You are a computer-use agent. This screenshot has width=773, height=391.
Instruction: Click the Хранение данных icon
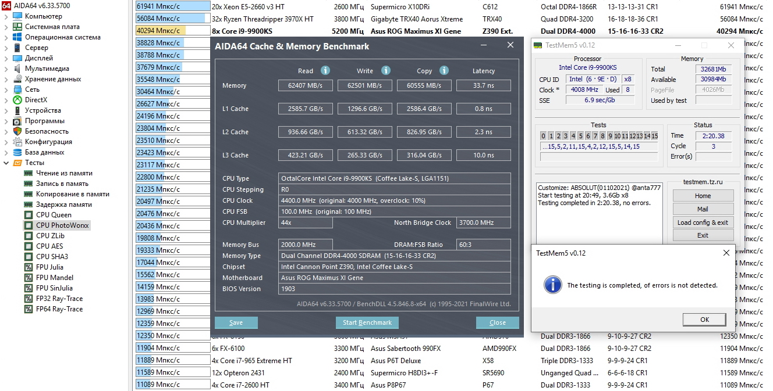pyautogui.click(x=17, y=79)
